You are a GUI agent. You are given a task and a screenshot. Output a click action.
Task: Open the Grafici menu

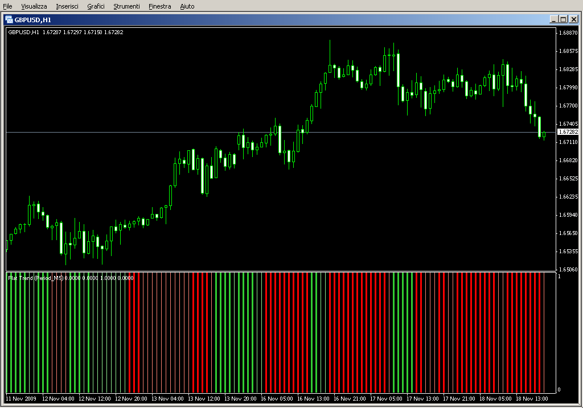96,6
